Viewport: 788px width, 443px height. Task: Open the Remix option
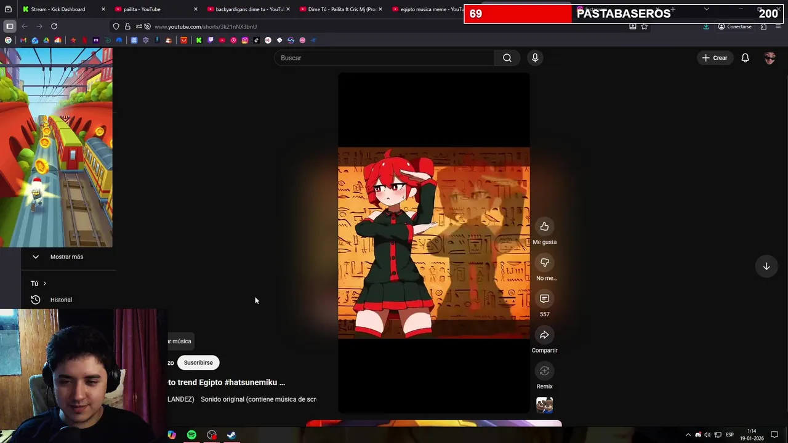coord(544,371)
